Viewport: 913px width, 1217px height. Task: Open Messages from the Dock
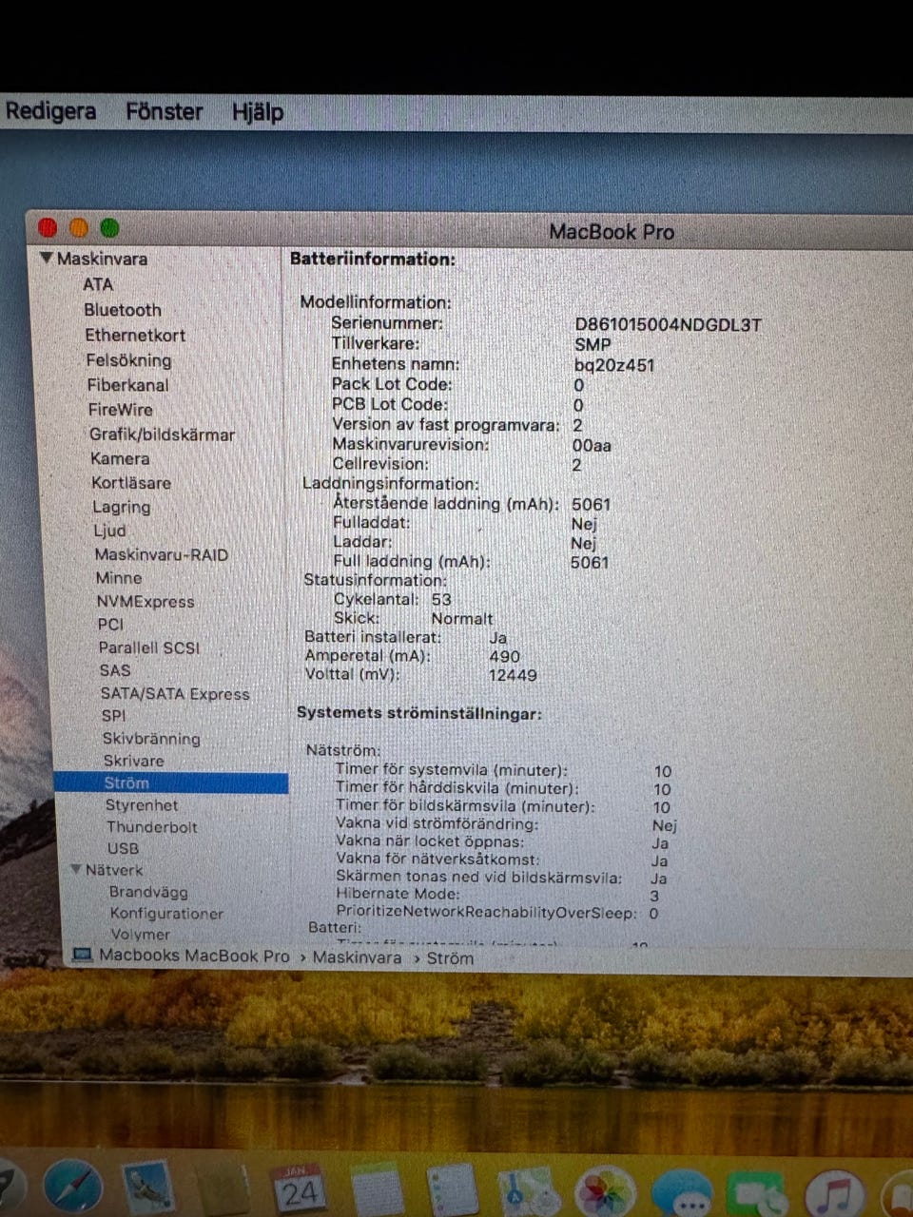pos(681,1195)
